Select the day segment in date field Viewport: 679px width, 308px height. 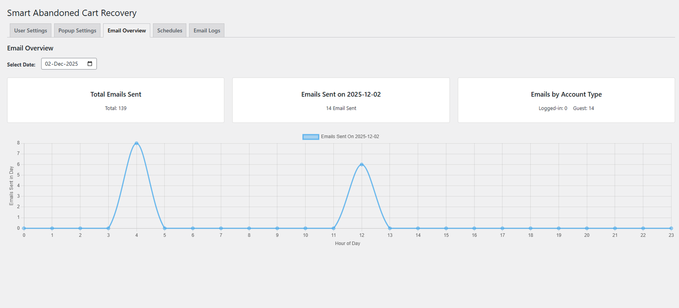pos(48,64)
